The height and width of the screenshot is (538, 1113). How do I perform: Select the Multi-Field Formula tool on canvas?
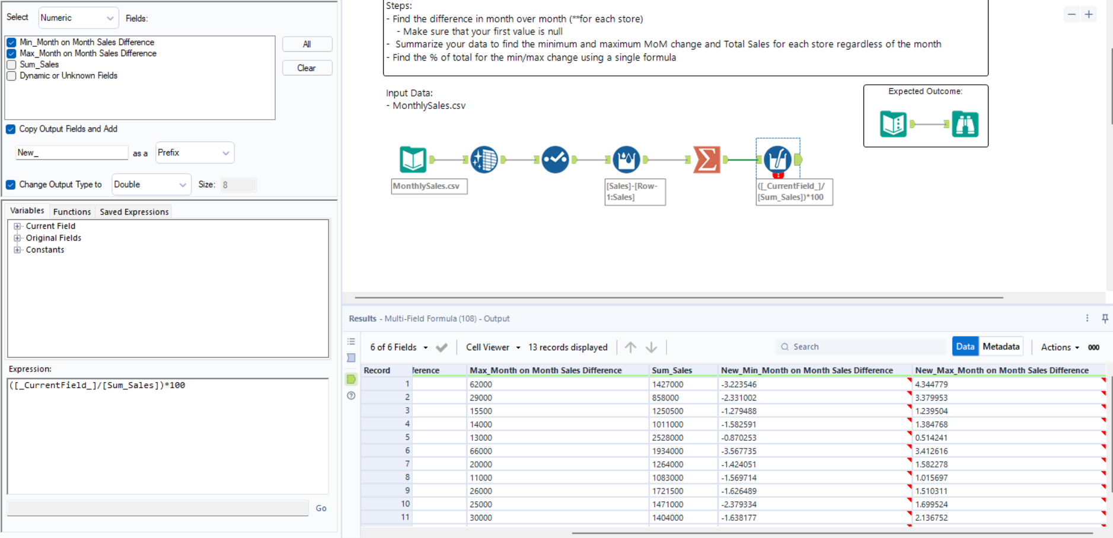pos(777,159)
